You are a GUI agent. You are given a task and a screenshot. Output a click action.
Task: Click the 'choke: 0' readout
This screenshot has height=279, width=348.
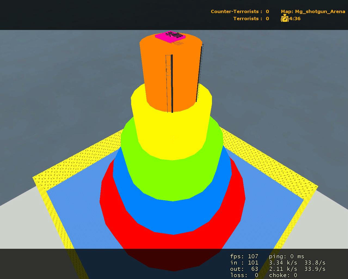(283, 275)
